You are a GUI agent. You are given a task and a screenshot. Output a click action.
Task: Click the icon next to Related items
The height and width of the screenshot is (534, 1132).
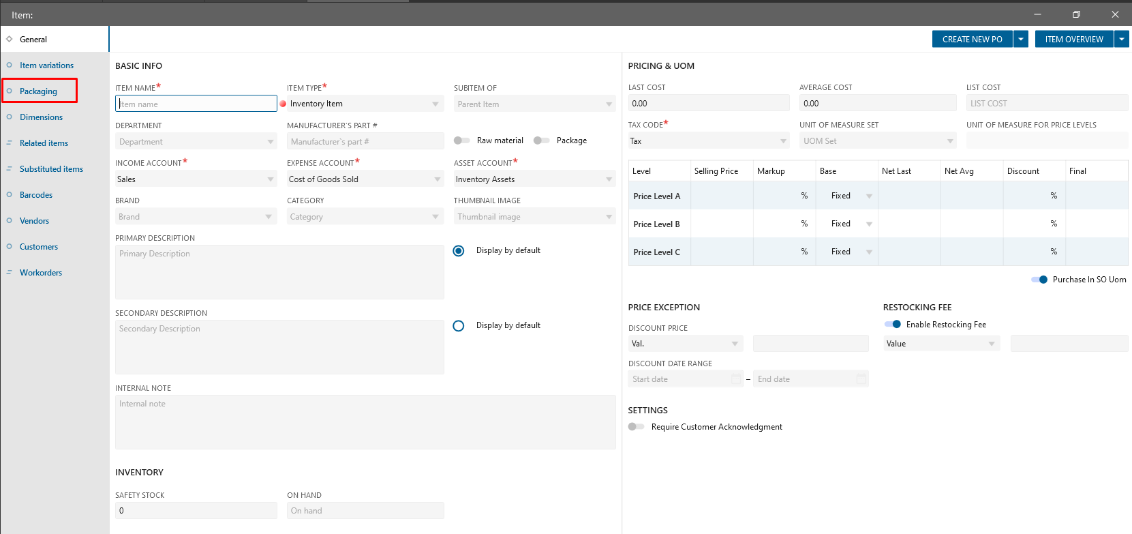tap(10, 143)
